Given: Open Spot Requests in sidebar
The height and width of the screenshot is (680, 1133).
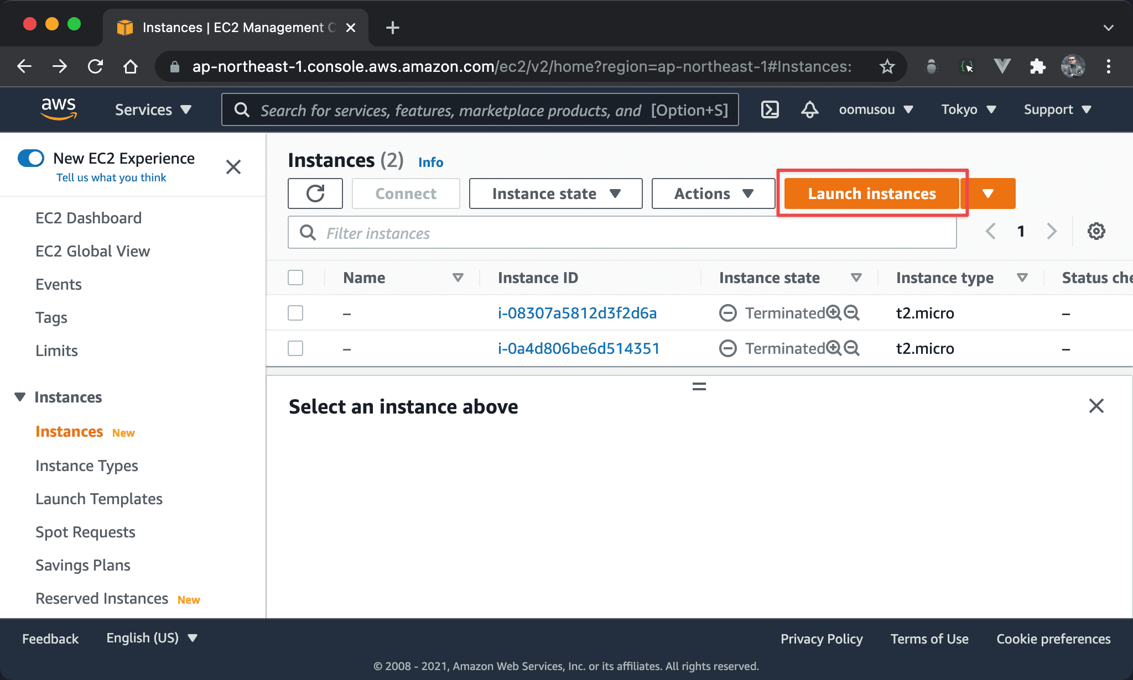Looking at the screenshot, I should coord(85,532).
